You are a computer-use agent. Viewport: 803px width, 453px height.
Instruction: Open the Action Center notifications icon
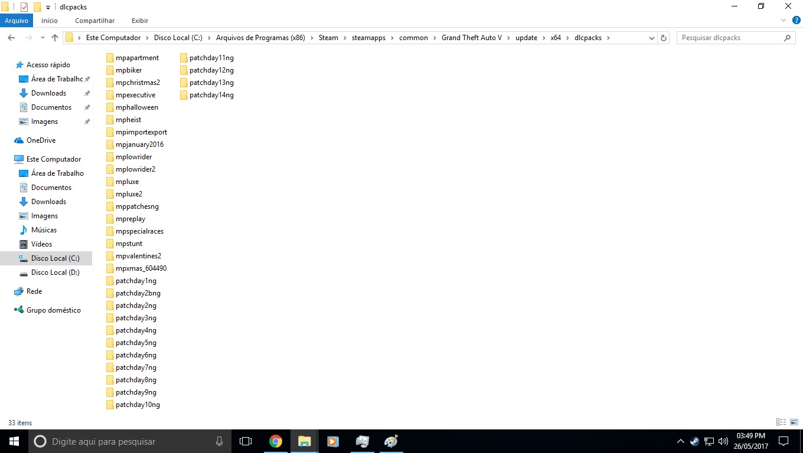(784, 441)
